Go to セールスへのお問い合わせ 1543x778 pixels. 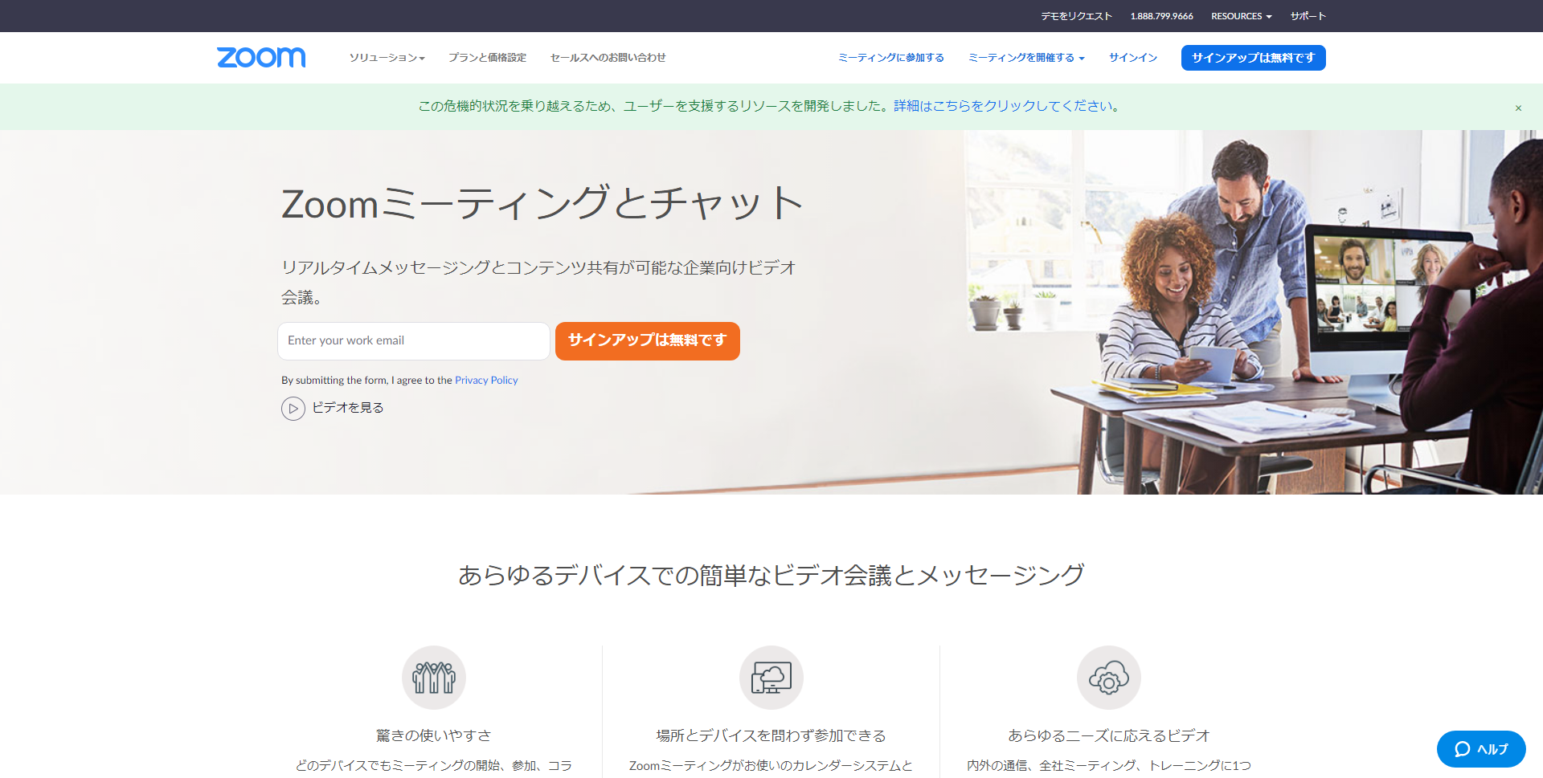point(608,58)
